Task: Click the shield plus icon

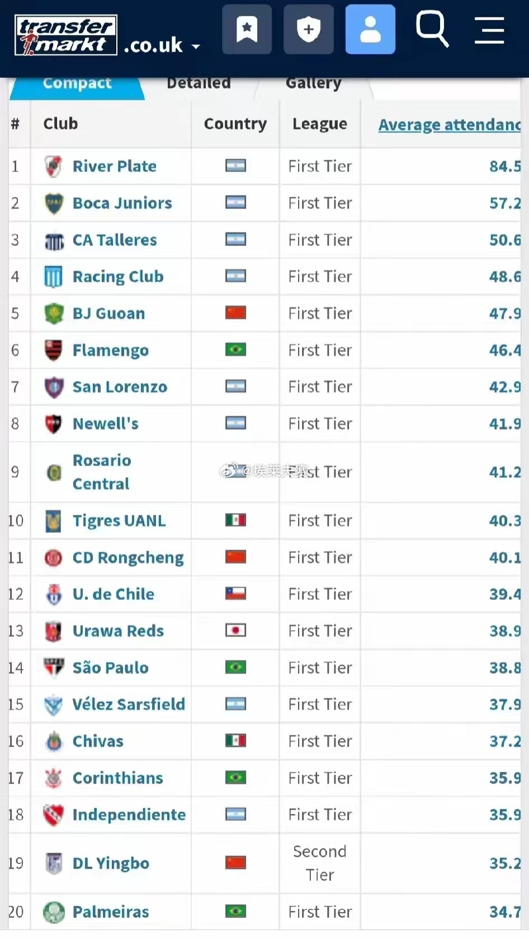Action: tap(308, 30)
